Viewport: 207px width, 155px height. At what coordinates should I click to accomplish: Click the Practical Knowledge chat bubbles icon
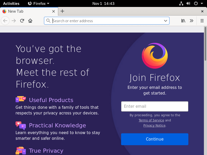(21, 126)
